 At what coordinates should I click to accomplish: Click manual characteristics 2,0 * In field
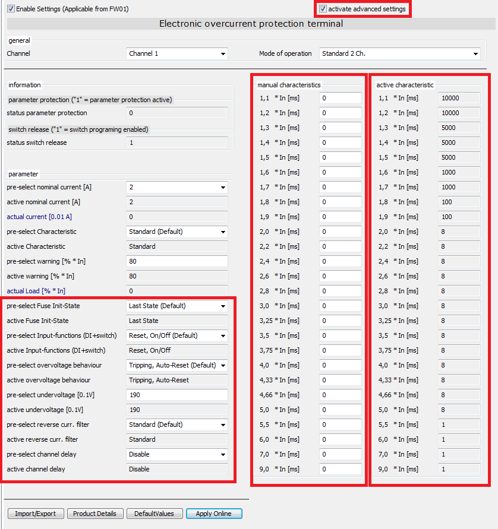click(341, 232)
